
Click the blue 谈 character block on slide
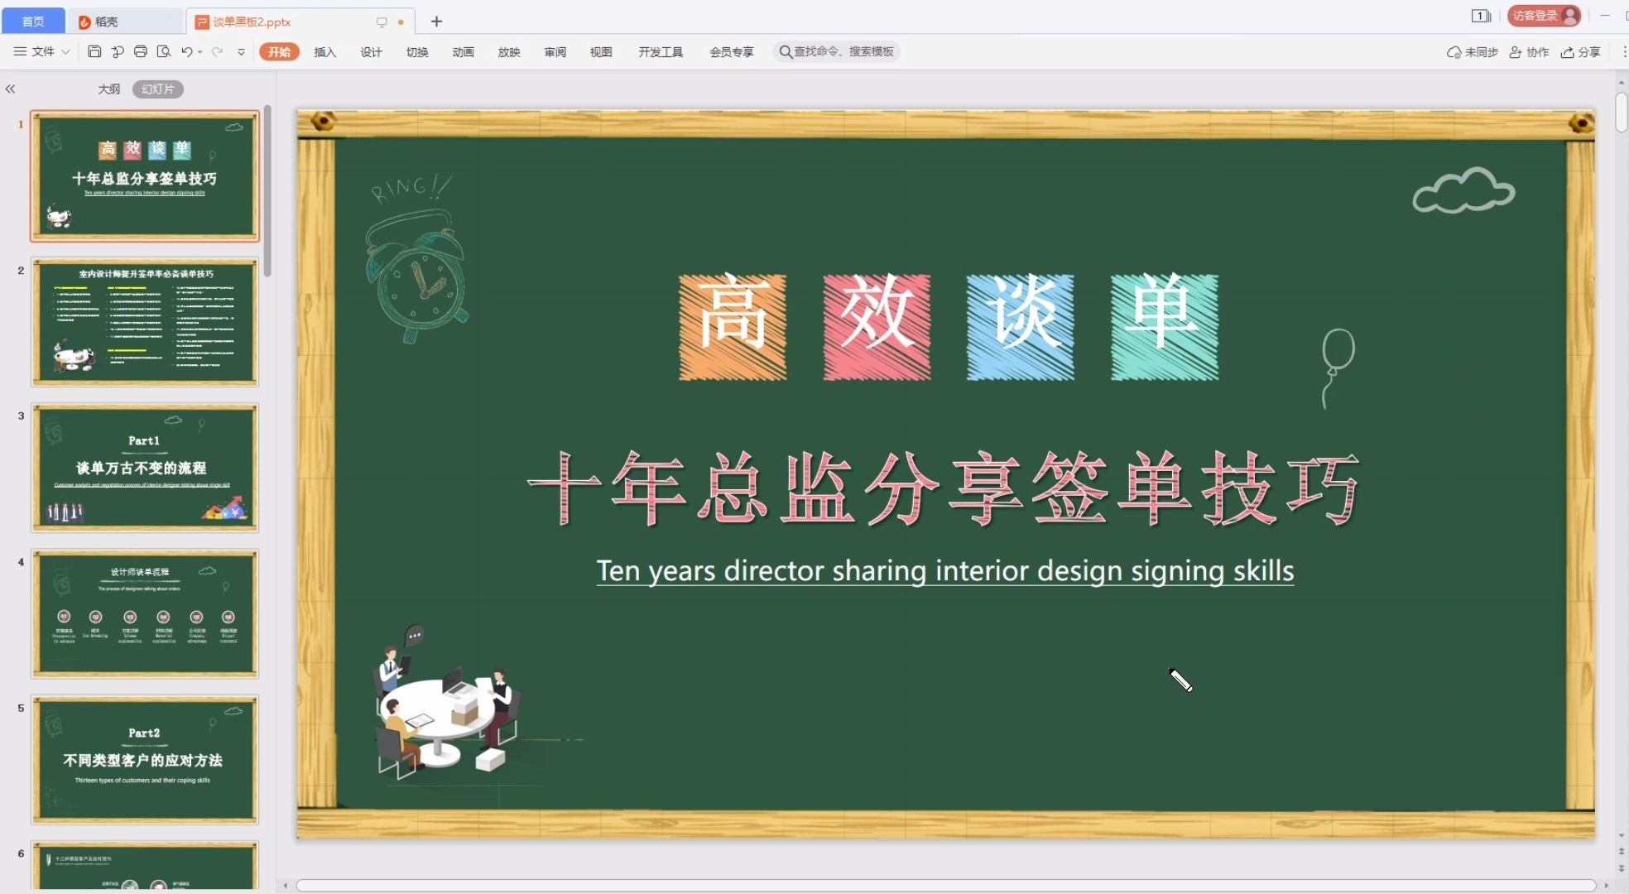[x=1021, y=327]
